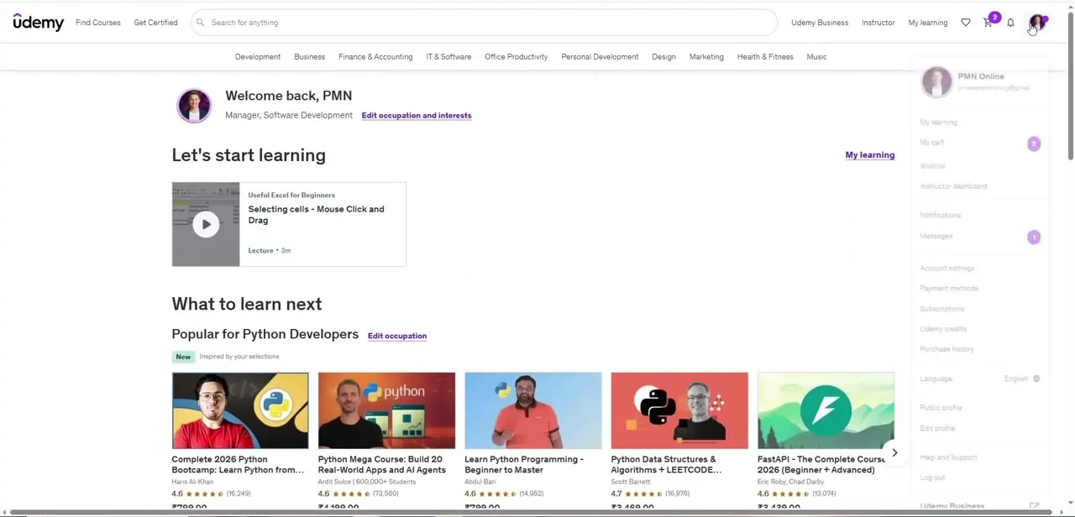Screen dimensions: 1075x517
Task: Click My learning link beside heading
Action: [869, 155]
